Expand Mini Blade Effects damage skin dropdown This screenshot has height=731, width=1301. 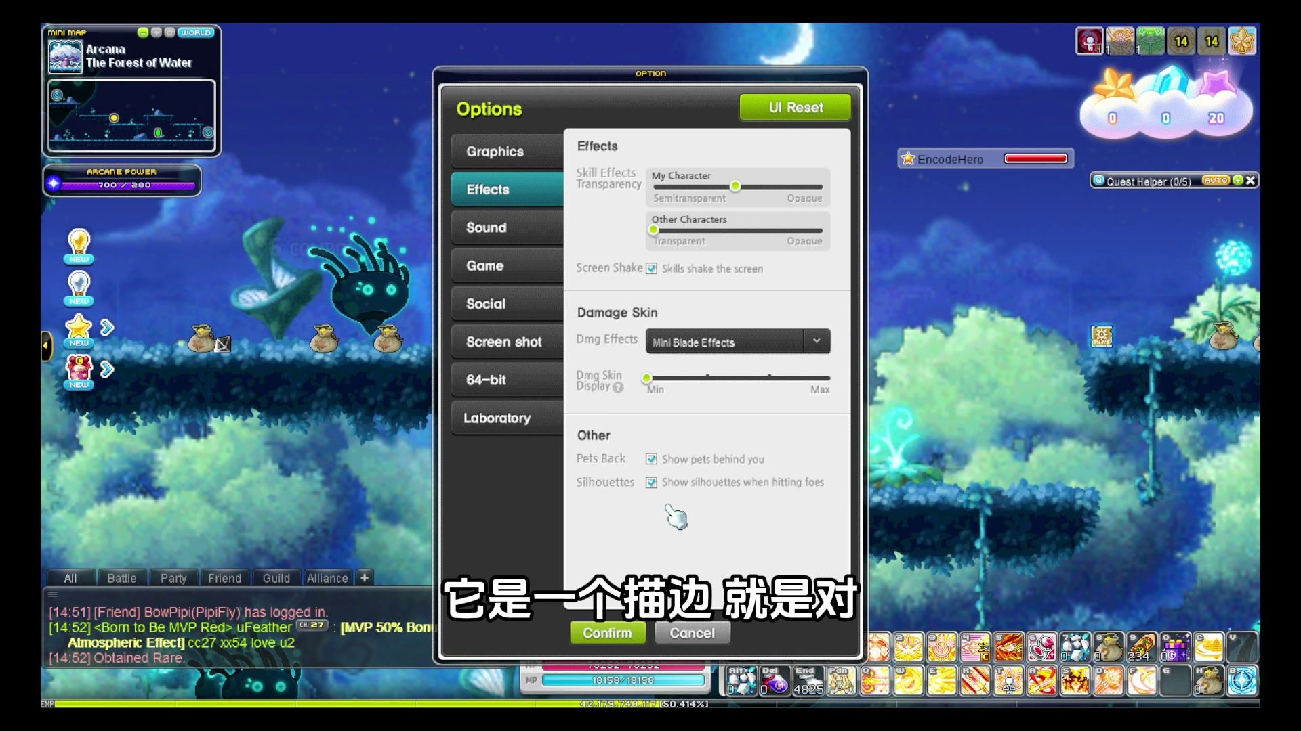tap(815, 341)
